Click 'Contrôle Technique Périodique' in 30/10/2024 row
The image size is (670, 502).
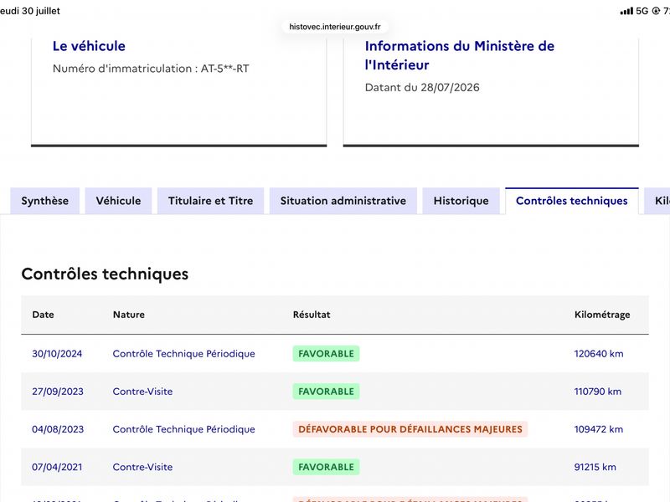click(183, 354)
